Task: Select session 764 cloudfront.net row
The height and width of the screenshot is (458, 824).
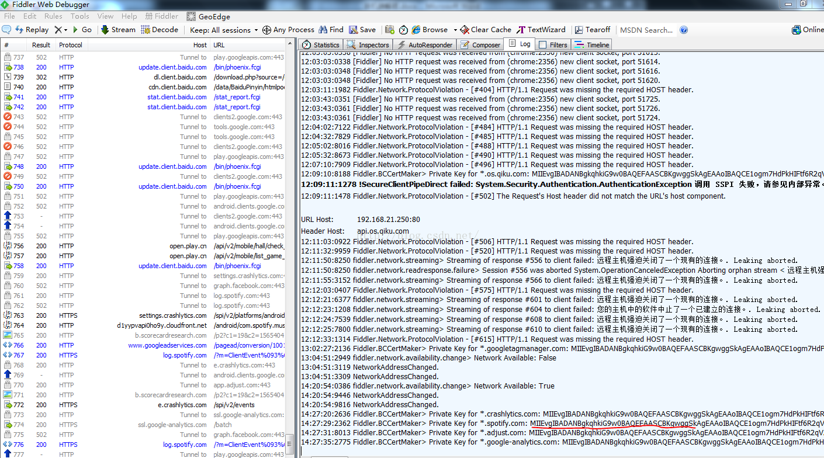Action: (143, 325)
